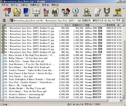
Task: Click the vertical scrollbar up arrow
Action: click(x=123, y=25)
